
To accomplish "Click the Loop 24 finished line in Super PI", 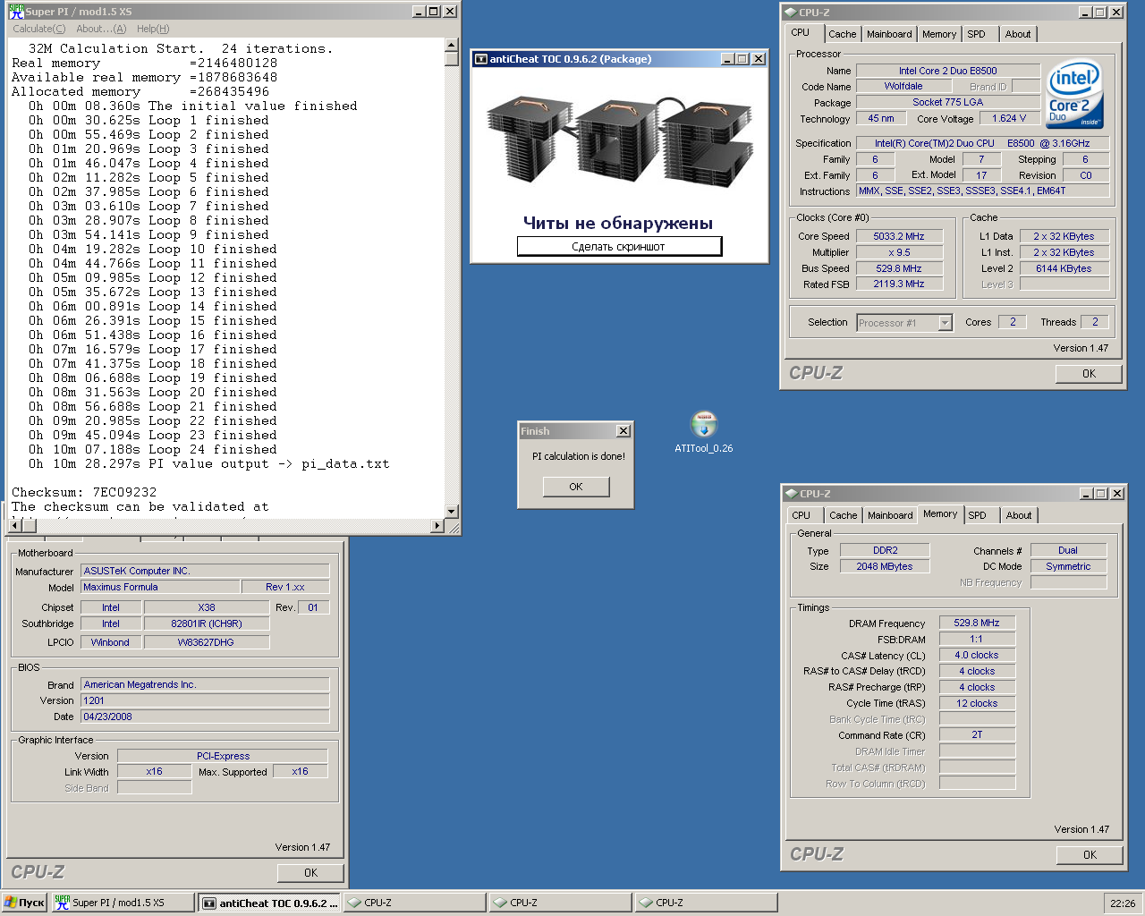I will [x=152, y=449].
